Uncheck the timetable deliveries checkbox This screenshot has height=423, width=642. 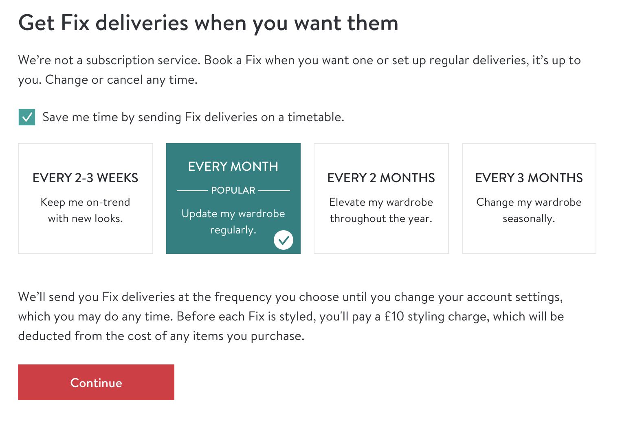click(x=27, y=117)
